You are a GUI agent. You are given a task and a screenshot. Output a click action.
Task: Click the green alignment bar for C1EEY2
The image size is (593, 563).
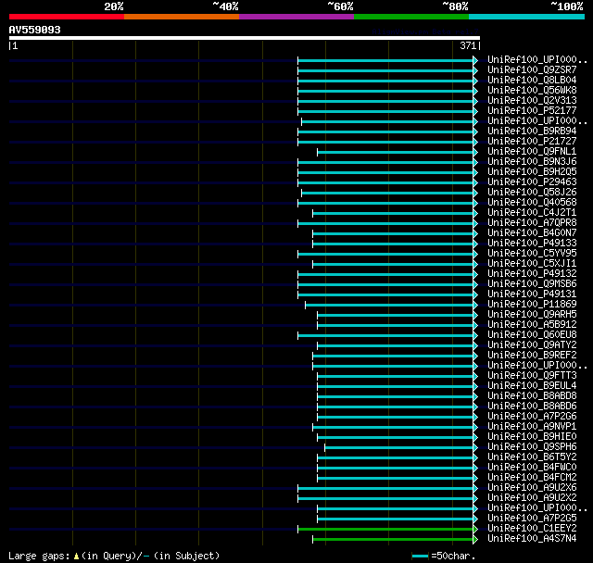(387, 530)
